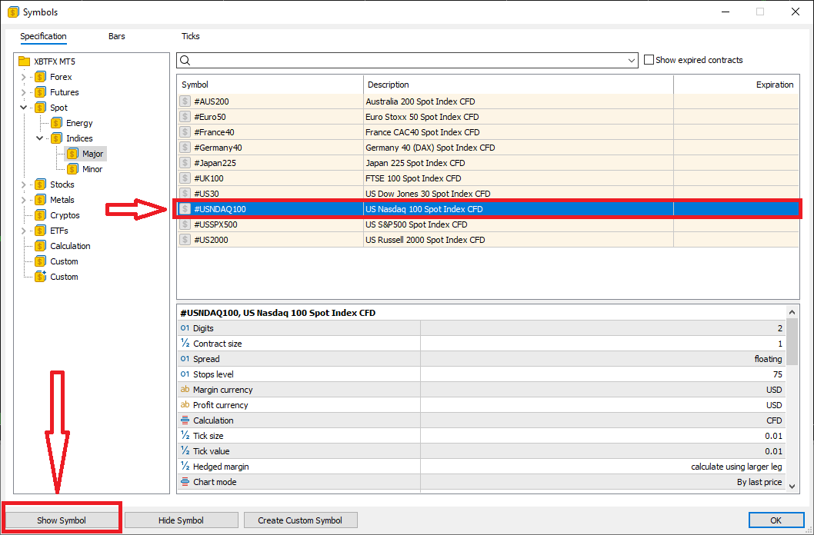Enable Show expired contracts checkbox
814x535 pixels.
coord(649,60)
